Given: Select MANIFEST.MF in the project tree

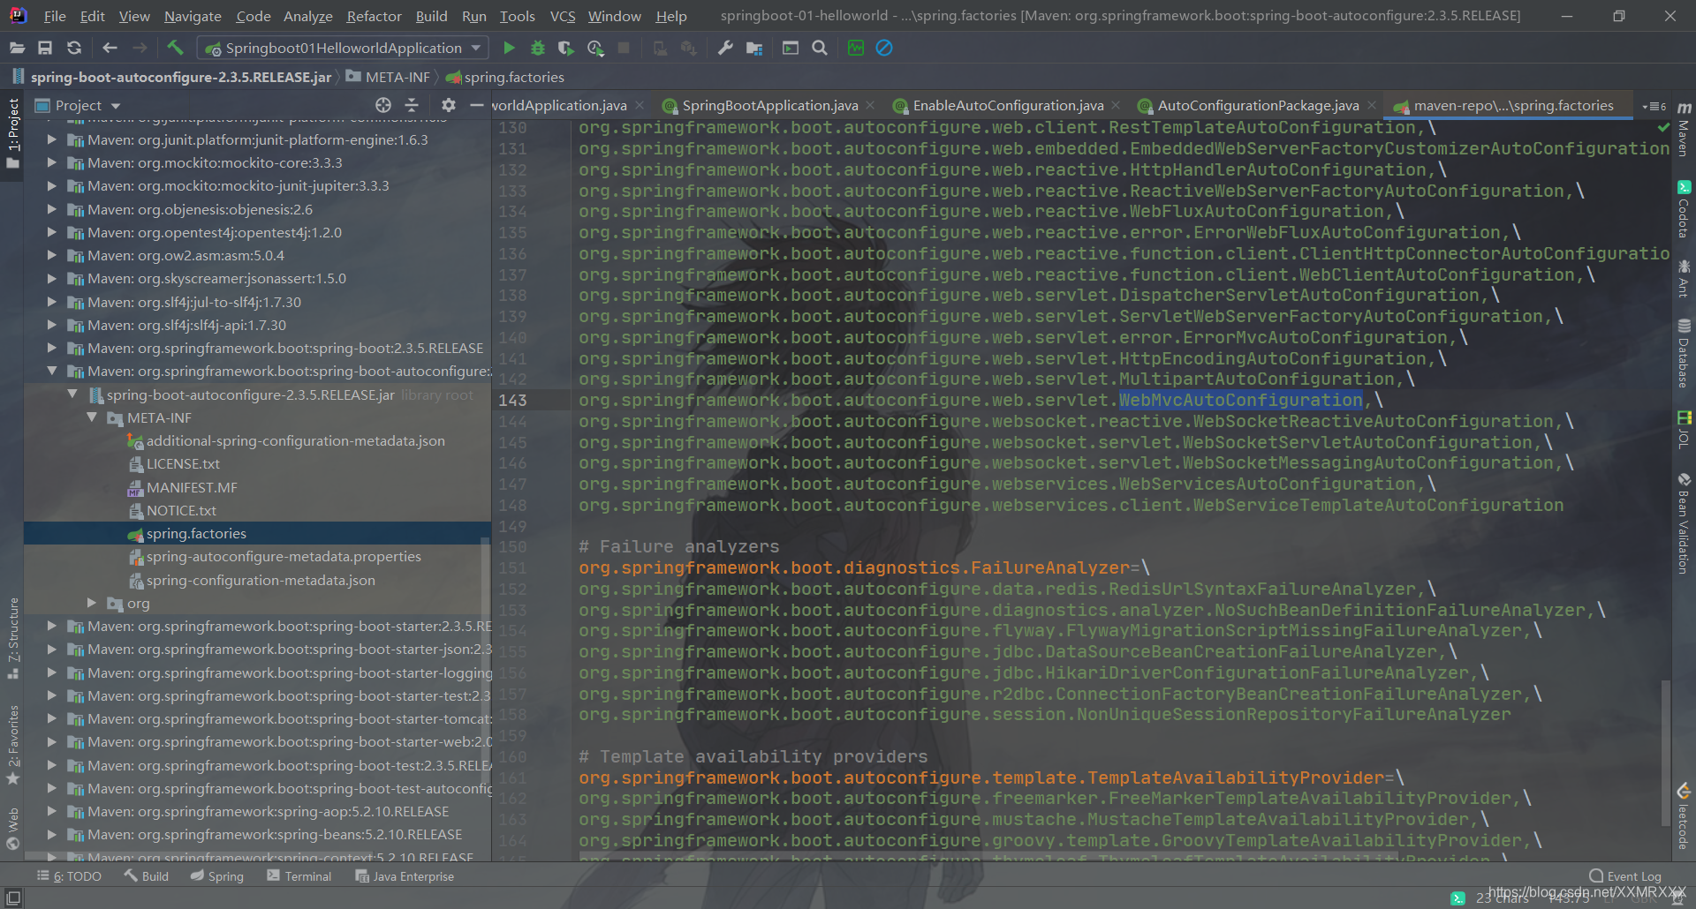Looking at the screenshot, I should click(192, 487).
